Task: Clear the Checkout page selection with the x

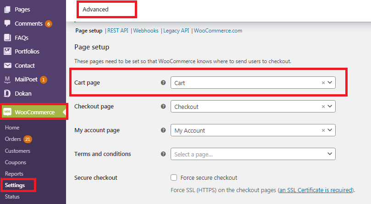Action: [323, 107]
